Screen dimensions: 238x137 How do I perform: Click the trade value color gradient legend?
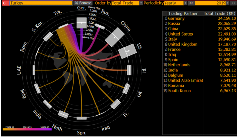(27, 130)
